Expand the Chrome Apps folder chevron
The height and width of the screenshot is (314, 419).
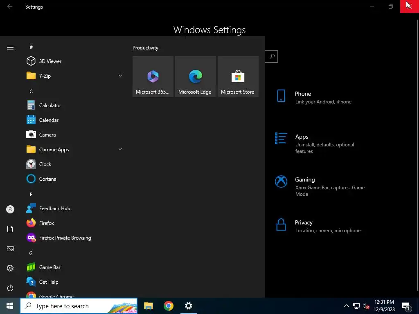[x=120, y=149]
